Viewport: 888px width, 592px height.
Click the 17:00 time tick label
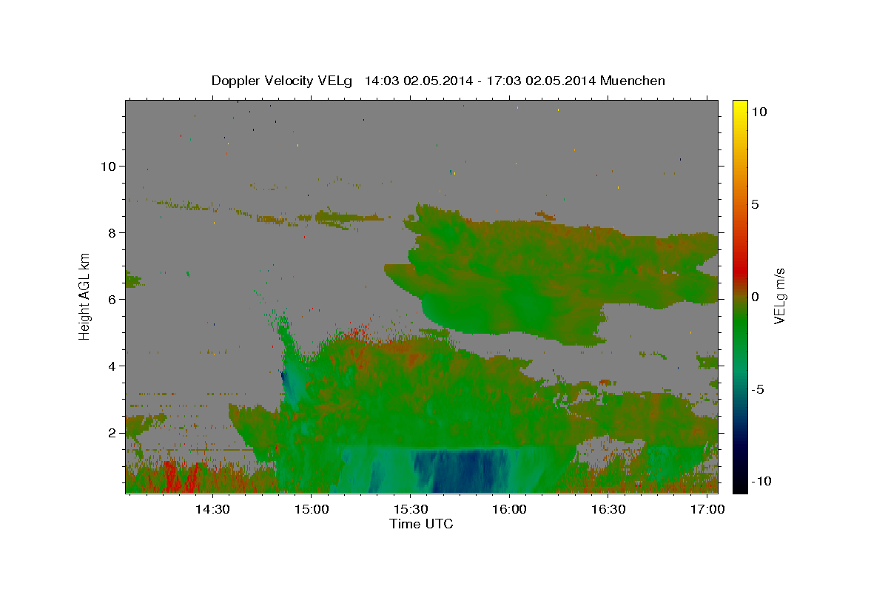tap(708, 510)
